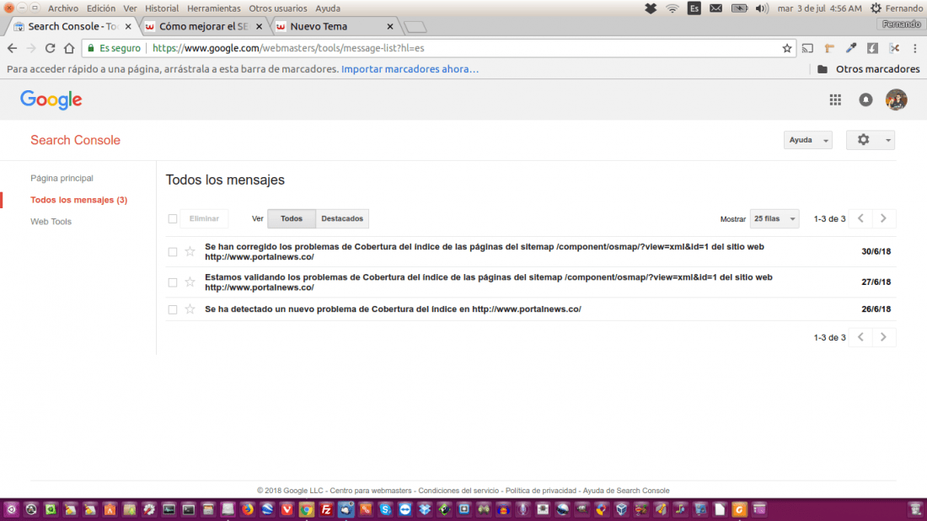Screen dimensions: 927x521
Task: Open TeamViewer from the dock
Action: [405, 509]
